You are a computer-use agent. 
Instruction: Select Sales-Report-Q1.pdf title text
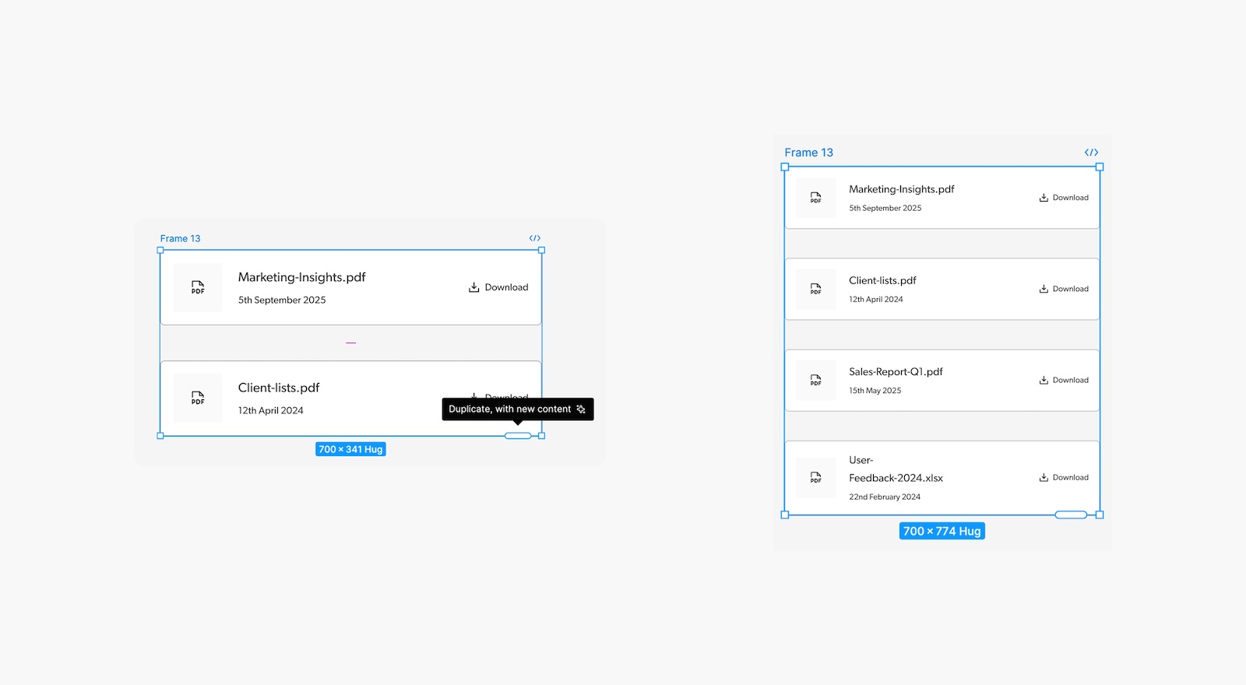[896, 371]
